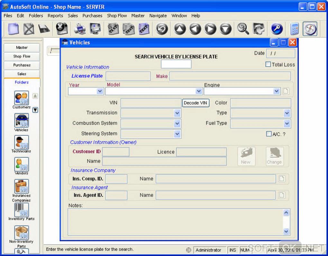Open Insurances Companies sidebar icon
328x256 pixels.
pyautogui.click(x=22, y=187)
